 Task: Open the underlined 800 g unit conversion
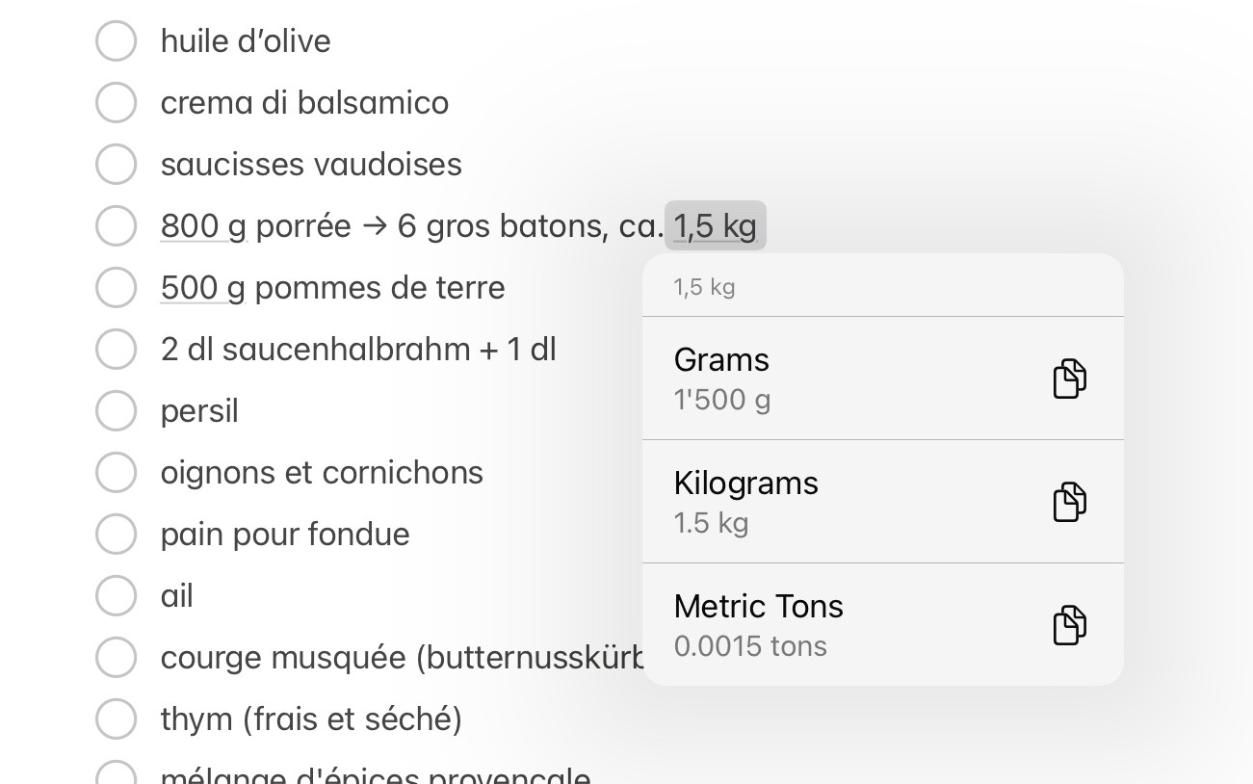pos(203,226)
